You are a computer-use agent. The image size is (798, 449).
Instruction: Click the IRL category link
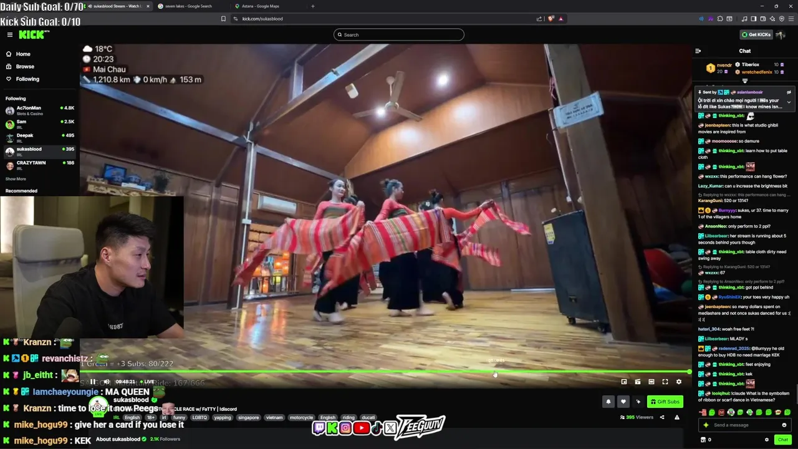pyautogui.click(x=117, y=418)
